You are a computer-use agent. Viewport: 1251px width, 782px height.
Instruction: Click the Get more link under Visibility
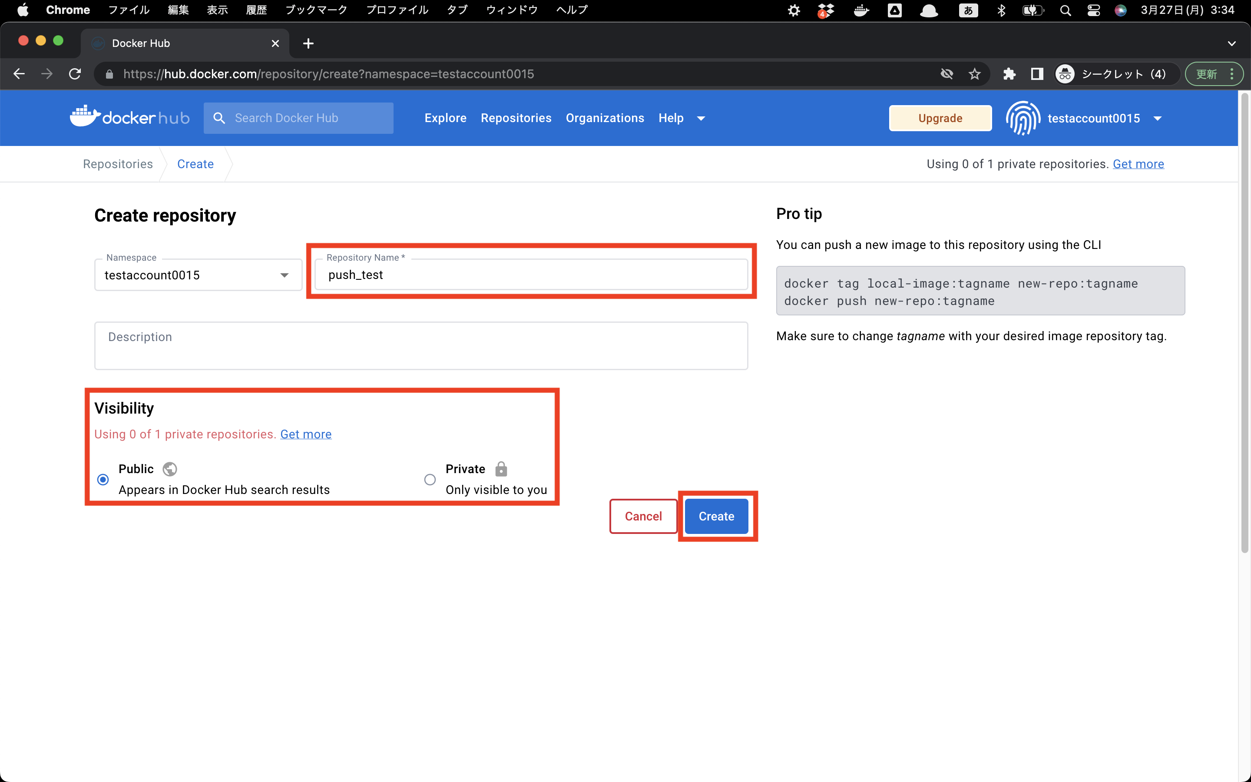point(305,434)
